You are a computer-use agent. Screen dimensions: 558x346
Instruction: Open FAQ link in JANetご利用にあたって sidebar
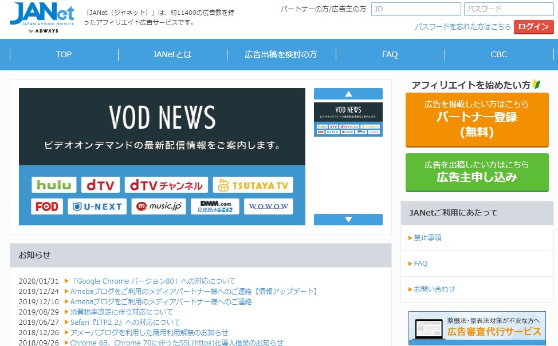point(421,264)
